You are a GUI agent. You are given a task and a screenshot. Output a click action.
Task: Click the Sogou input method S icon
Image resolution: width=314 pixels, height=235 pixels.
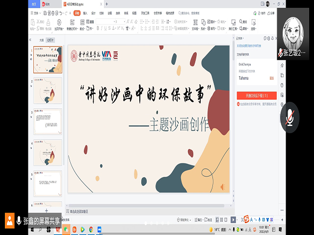coord(246,219)
